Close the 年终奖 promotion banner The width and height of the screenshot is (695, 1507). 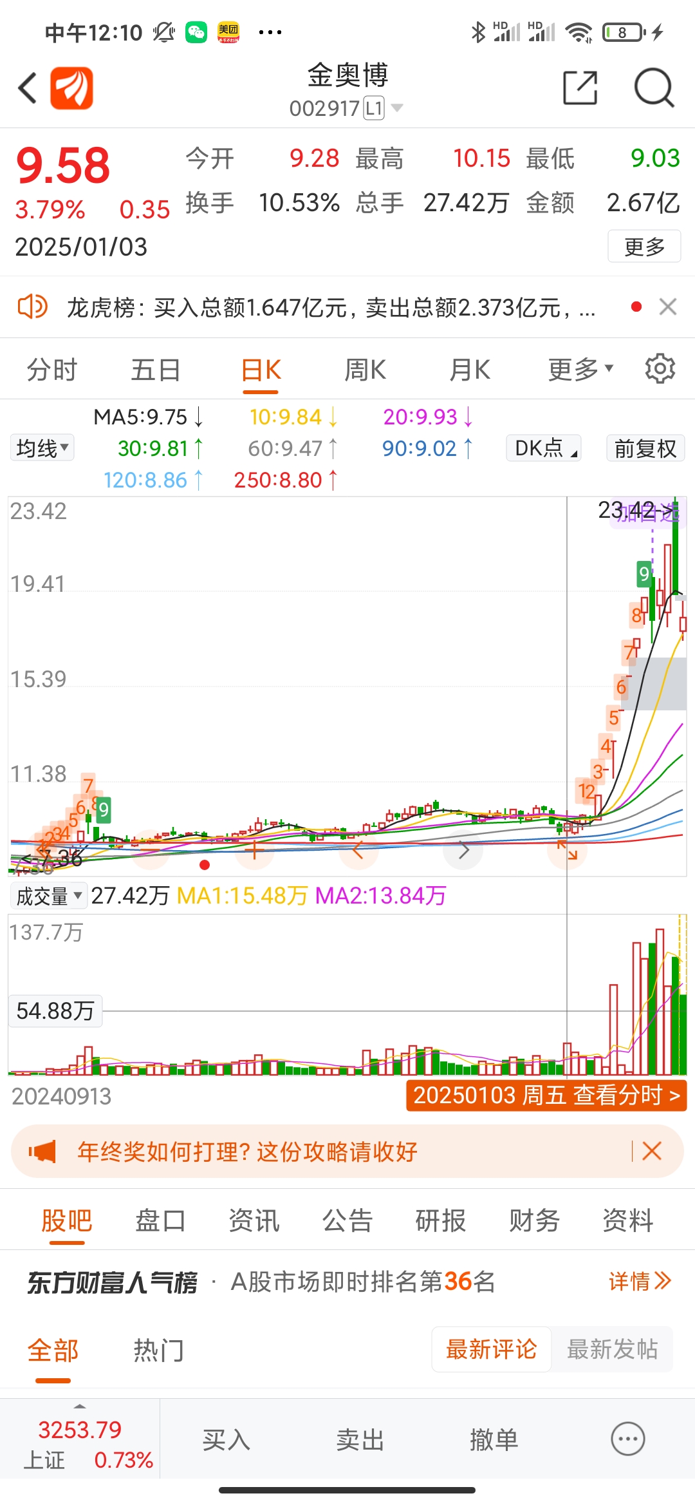click(652, 1151)
